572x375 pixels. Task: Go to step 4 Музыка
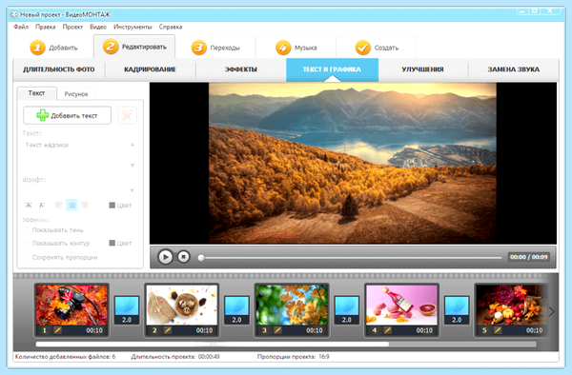click(x=296, y=48)
